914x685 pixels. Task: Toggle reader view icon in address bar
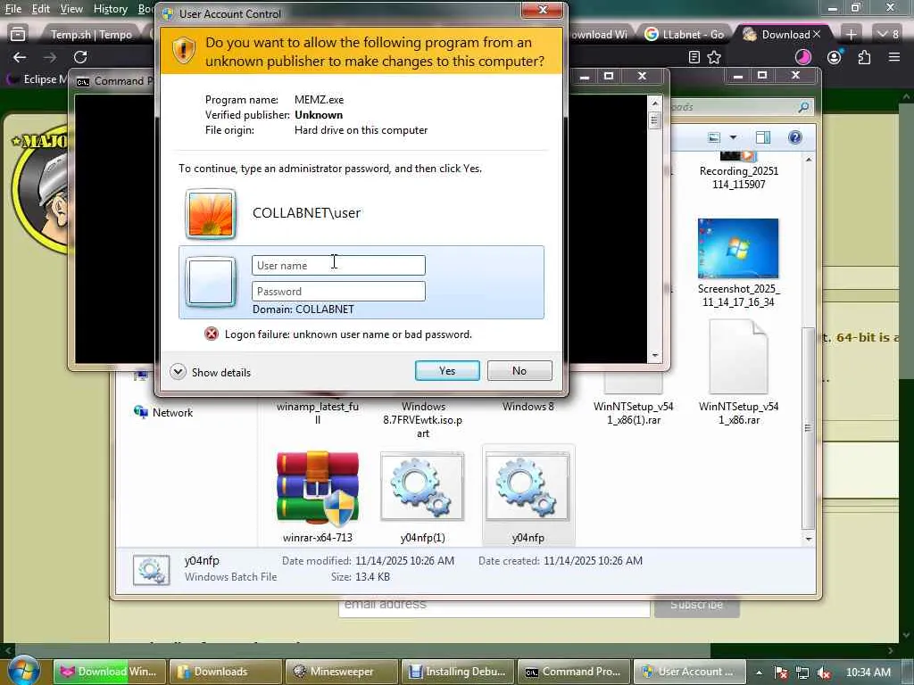[x=694, y=57]
